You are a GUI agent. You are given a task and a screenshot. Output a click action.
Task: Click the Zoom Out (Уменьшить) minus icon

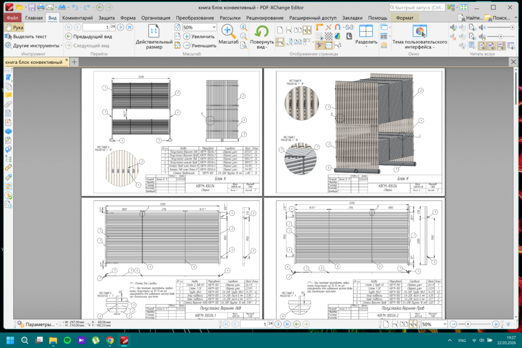pos(186,45)
